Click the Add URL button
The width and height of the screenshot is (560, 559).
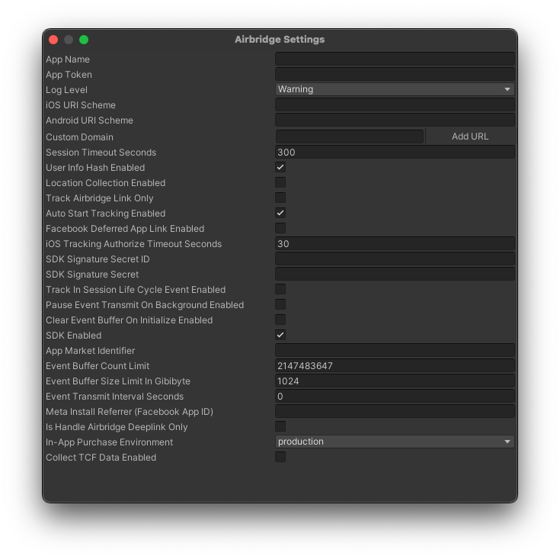[470, 137]
